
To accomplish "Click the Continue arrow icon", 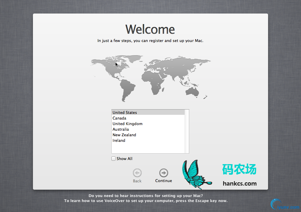I will tap(163, 173).
